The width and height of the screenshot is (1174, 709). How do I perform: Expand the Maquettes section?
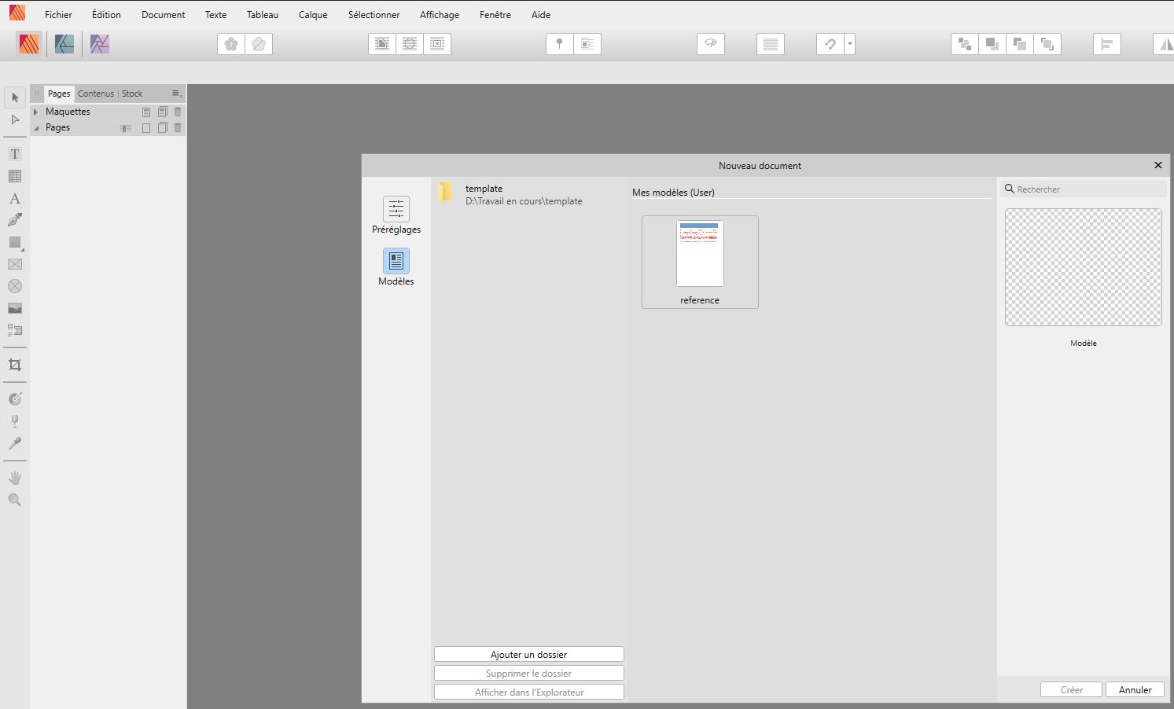tap(35, 112)
